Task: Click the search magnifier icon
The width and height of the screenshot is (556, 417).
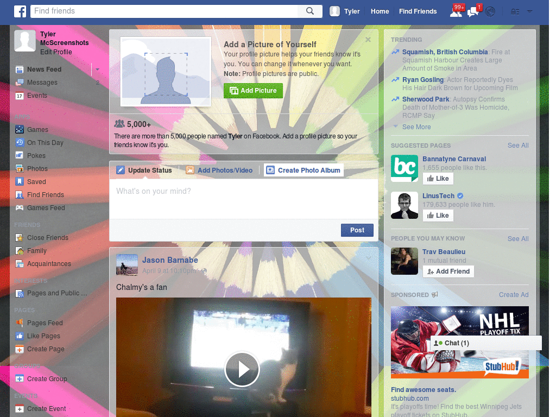Action: pyautogui.click(x=310, y=11)
